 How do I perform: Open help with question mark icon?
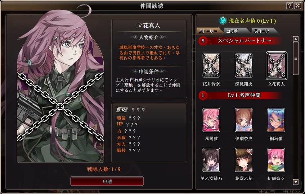coord(290,6)
